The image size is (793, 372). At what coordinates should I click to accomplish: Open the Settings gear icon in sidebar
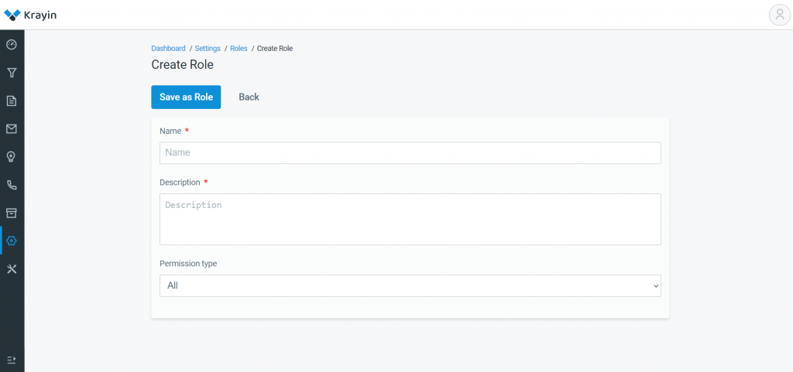click(x=12, y=241)
